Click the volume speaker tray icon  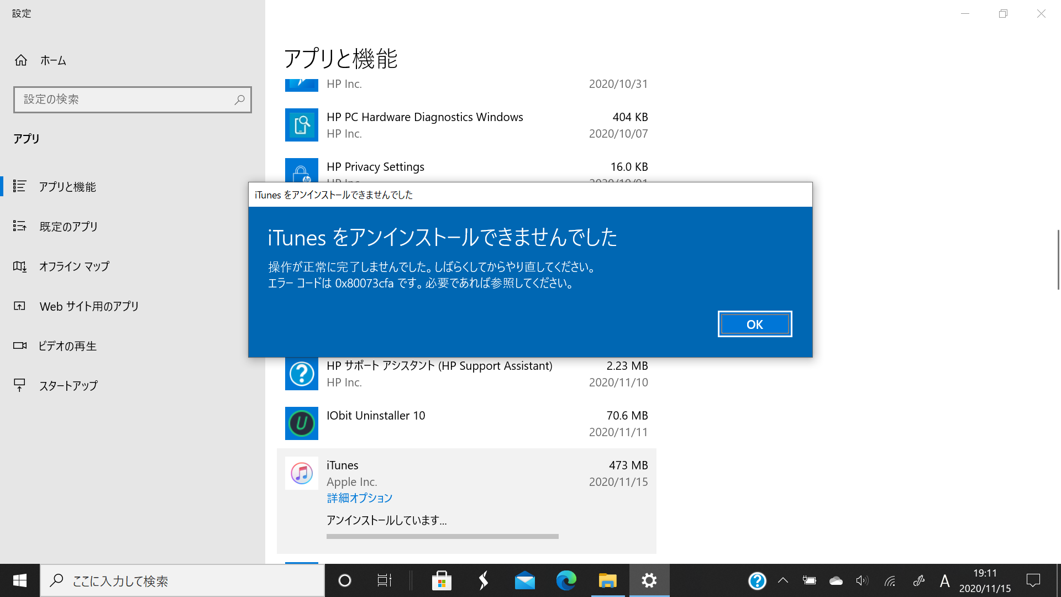pyautogui.click(x=862, y=580)
